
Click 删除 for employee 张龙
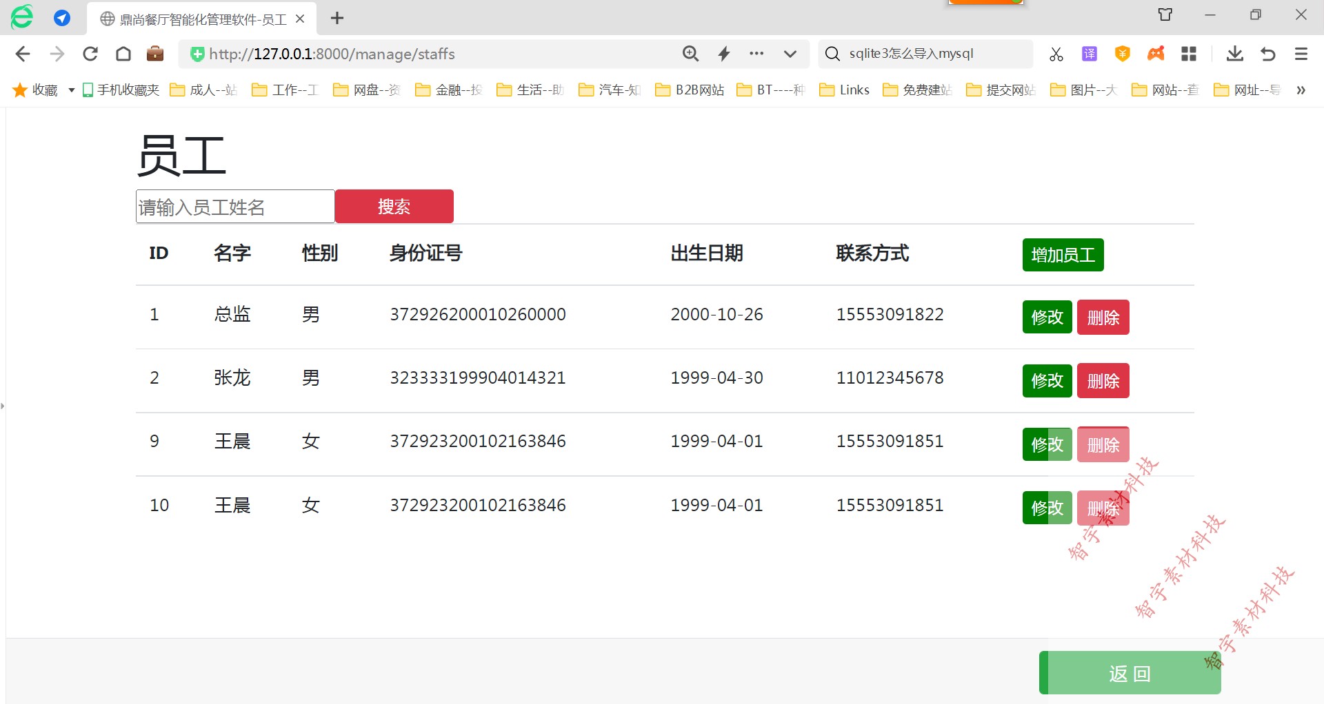[1103, 381]
